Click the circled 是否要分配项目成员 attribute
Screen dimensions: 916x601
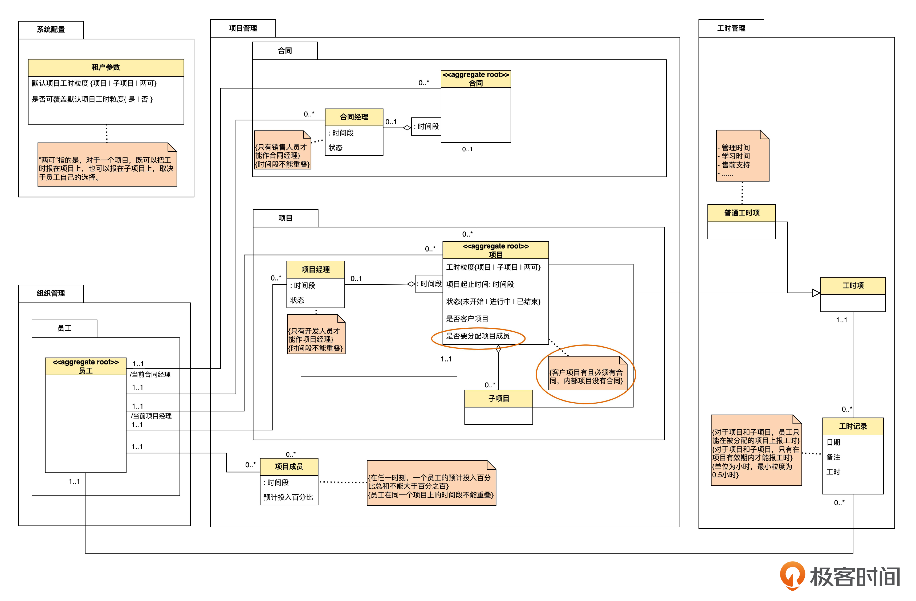coord(477,336)
